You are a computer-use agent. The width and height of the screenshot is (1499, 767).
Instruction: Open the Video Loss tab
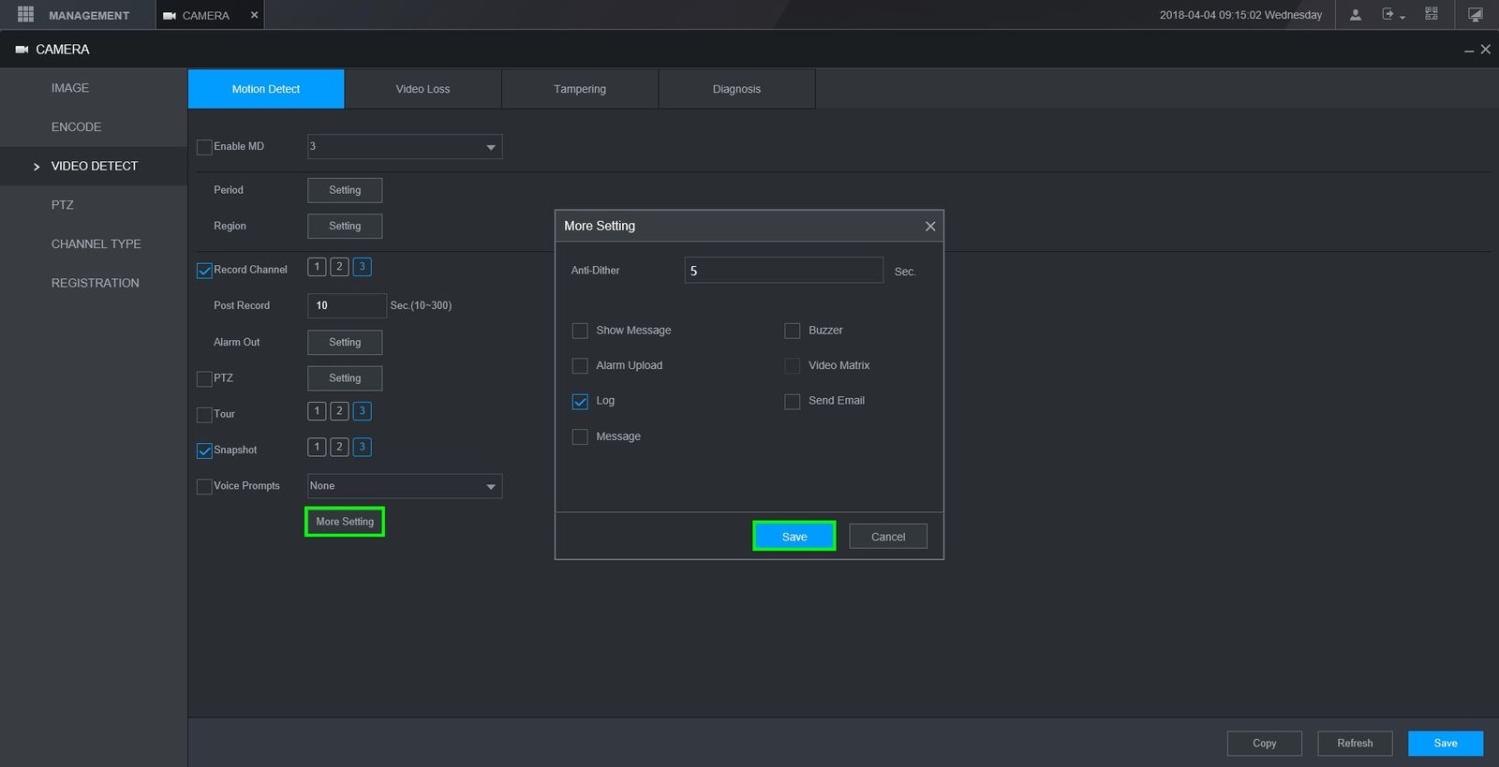pyautogui.click(x=423, y=89)
